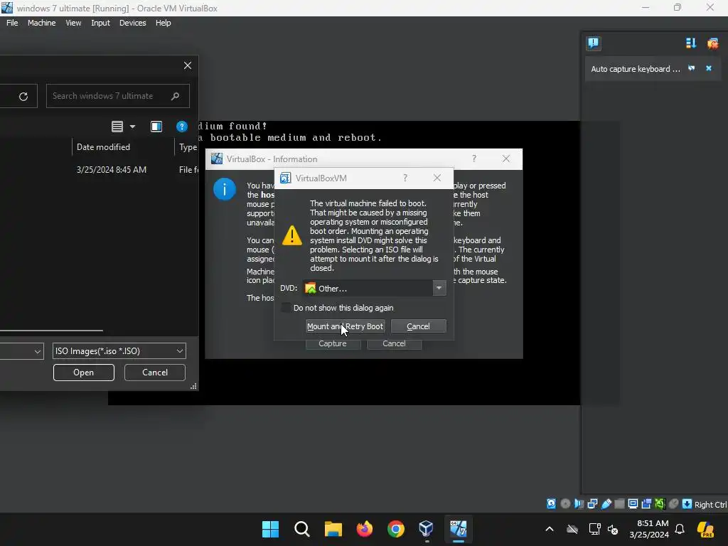Open the Machine menu
Viewport: 728px width, 546px height.
[x=41, y=23]
